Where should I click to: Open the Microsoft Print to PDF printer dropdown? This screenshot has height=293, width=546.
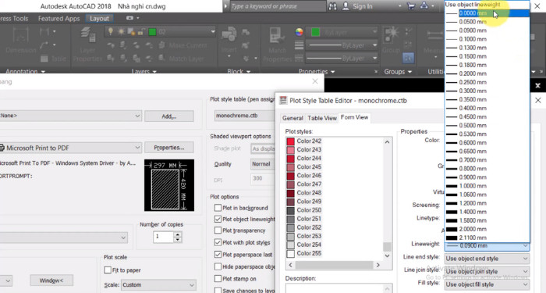click(x=71, y=148)
